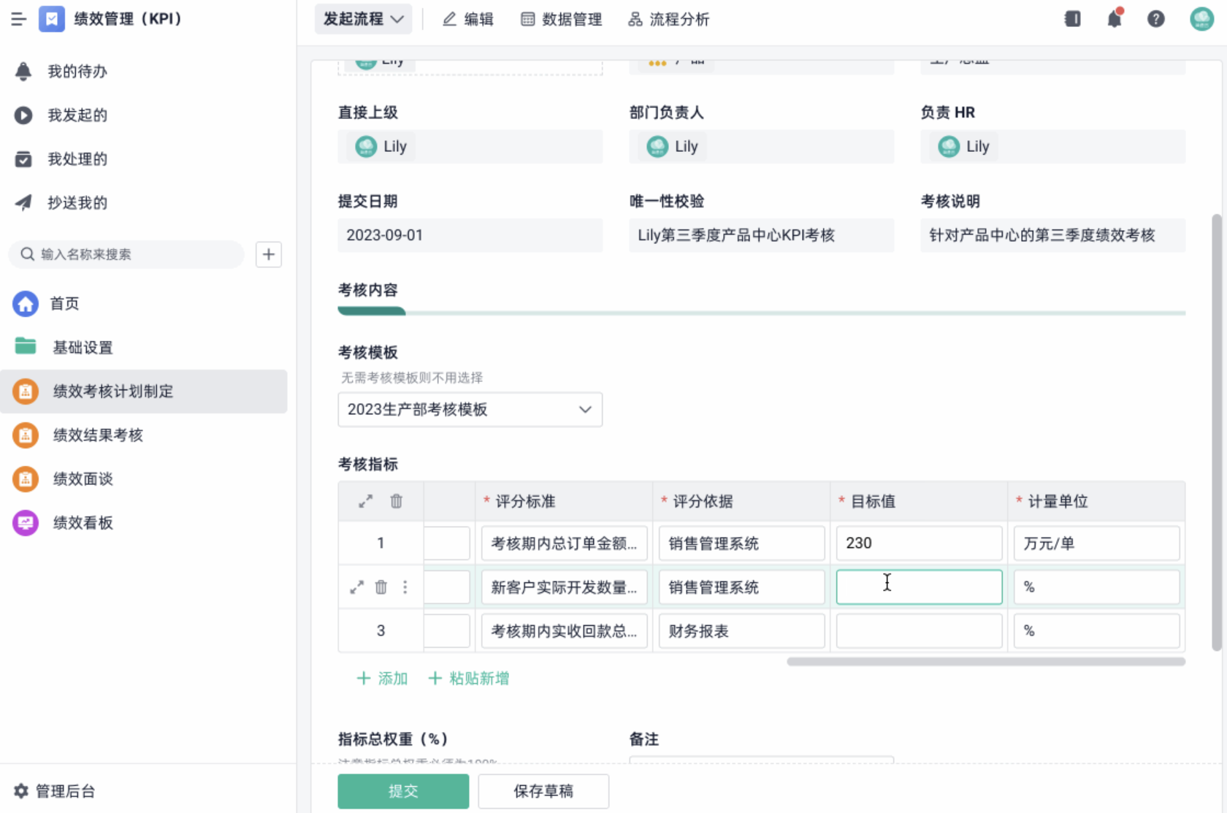1227x813 pixels.
Task: Click the horizontal scrollbar under the table
Action: coord(986,662)
